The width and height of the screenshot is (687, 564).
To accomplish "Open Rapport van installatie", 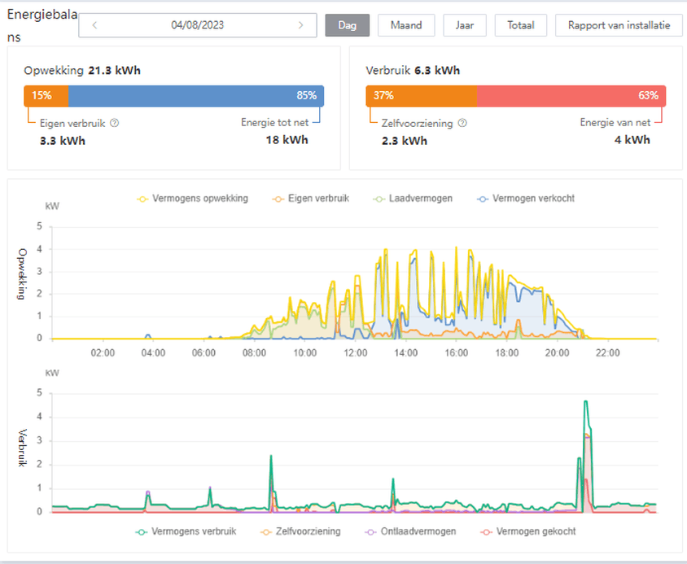I will [619, 25].
